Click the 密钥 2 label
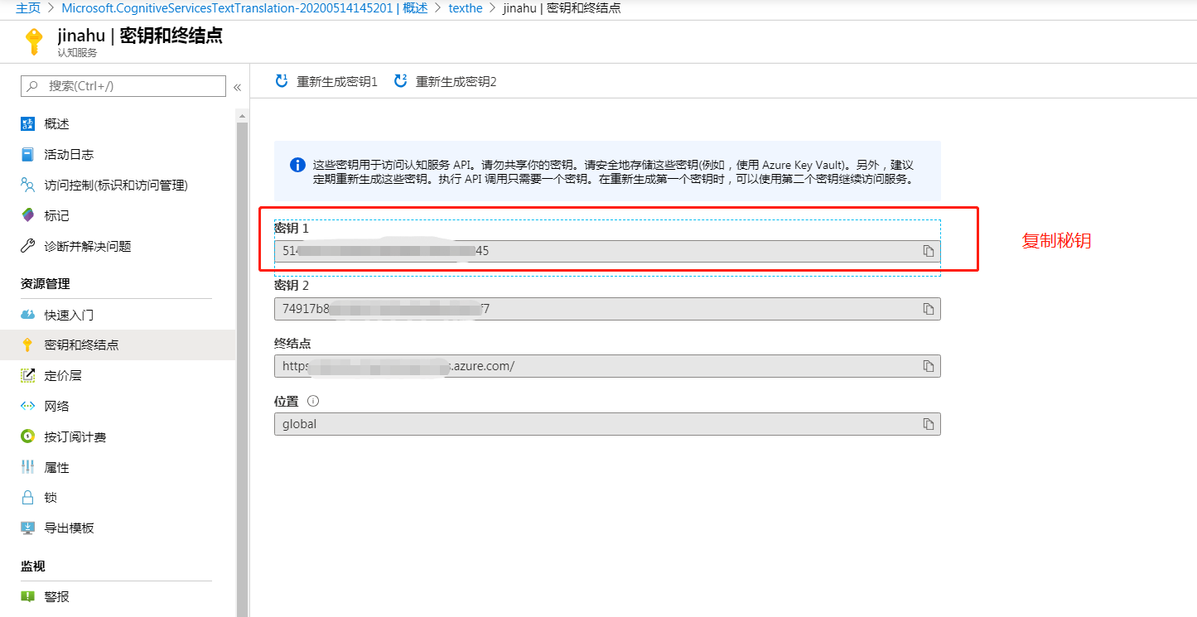 [x=292, y=286]
